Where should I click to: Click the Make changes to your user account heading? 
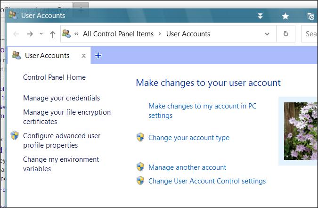[x=208, y=83]
